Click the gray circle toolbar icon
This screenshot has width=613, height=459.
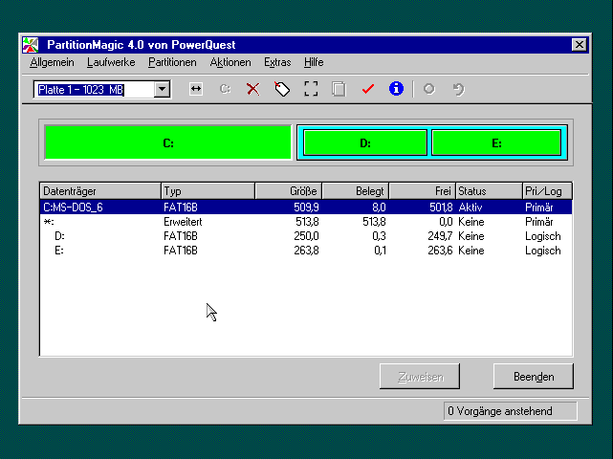429,89
